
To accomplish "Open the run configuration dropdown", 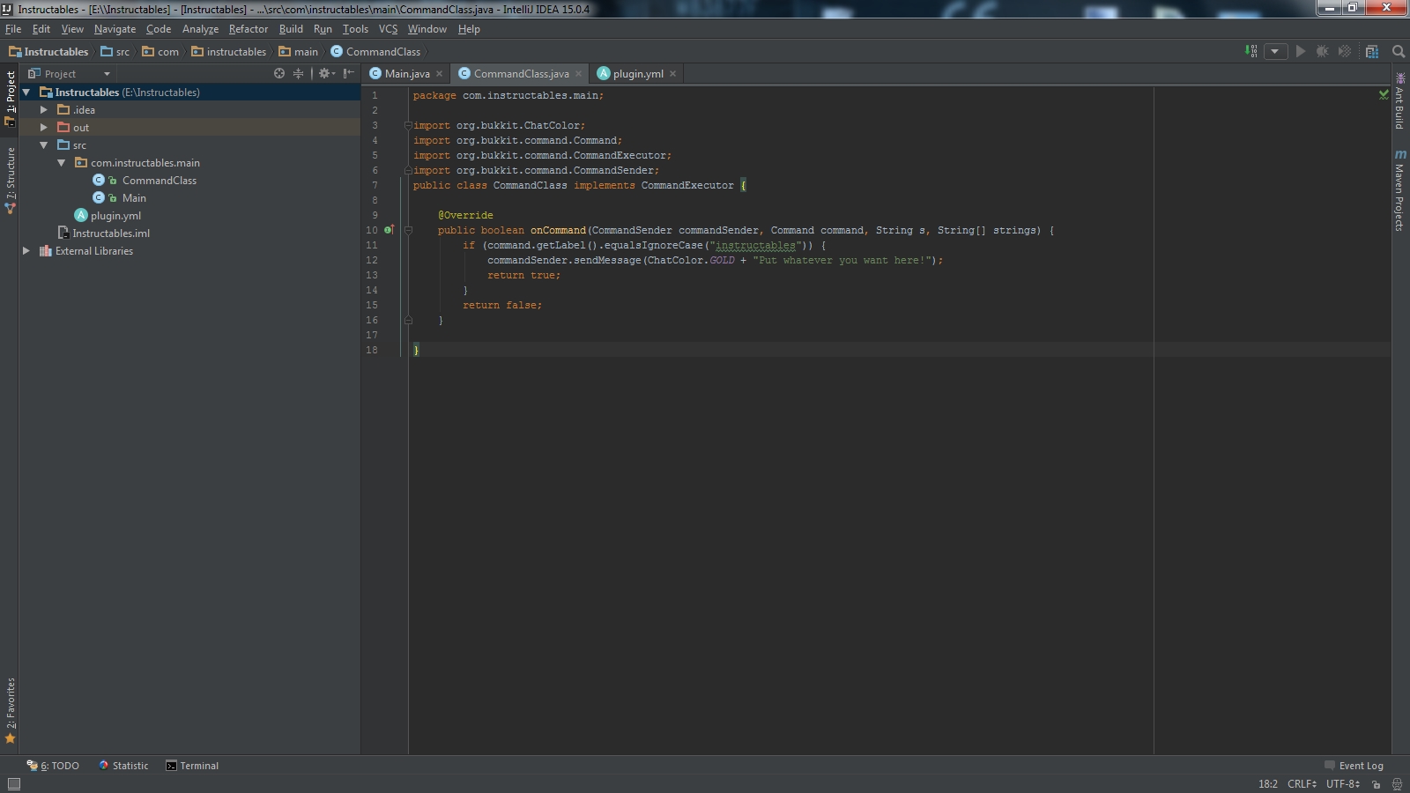I will [1275, 51].
